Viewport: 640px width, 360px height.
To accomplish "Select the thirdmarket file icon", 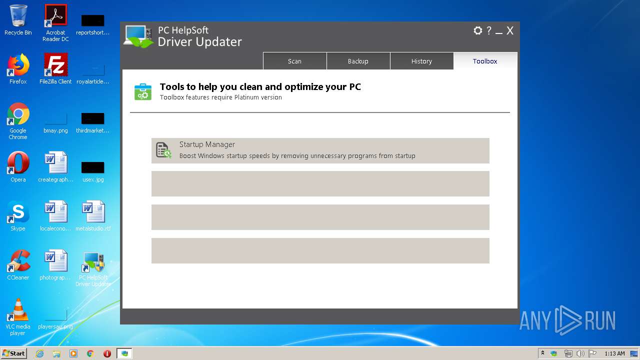I will click(x=93, y=123).
